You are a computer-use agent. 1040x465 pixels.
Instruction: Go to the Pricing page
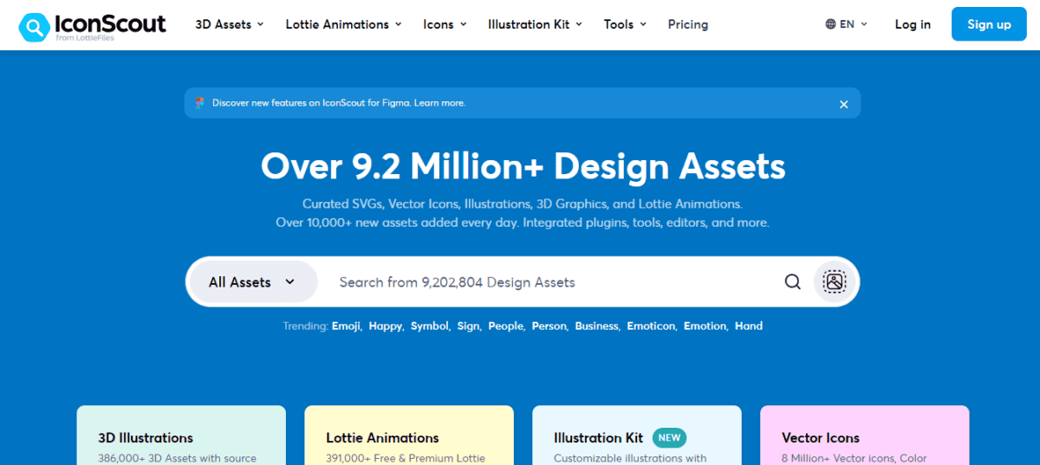tap(688, 24)
